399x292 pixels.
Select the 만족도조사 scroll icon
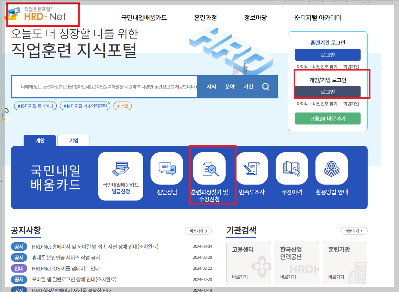click(x=252, y=169)
